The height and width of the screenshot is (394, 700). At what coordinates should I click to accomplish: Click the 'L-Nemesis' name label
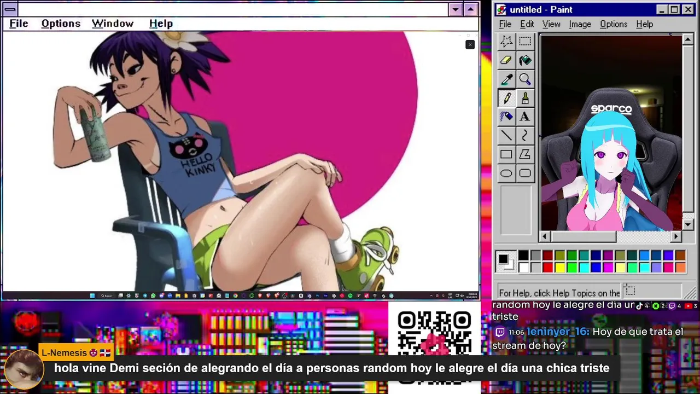[x=64, y=353]
